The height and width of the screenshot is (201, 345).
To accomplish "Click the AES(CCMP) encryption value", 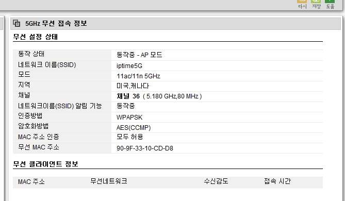I will click(134, 127).
